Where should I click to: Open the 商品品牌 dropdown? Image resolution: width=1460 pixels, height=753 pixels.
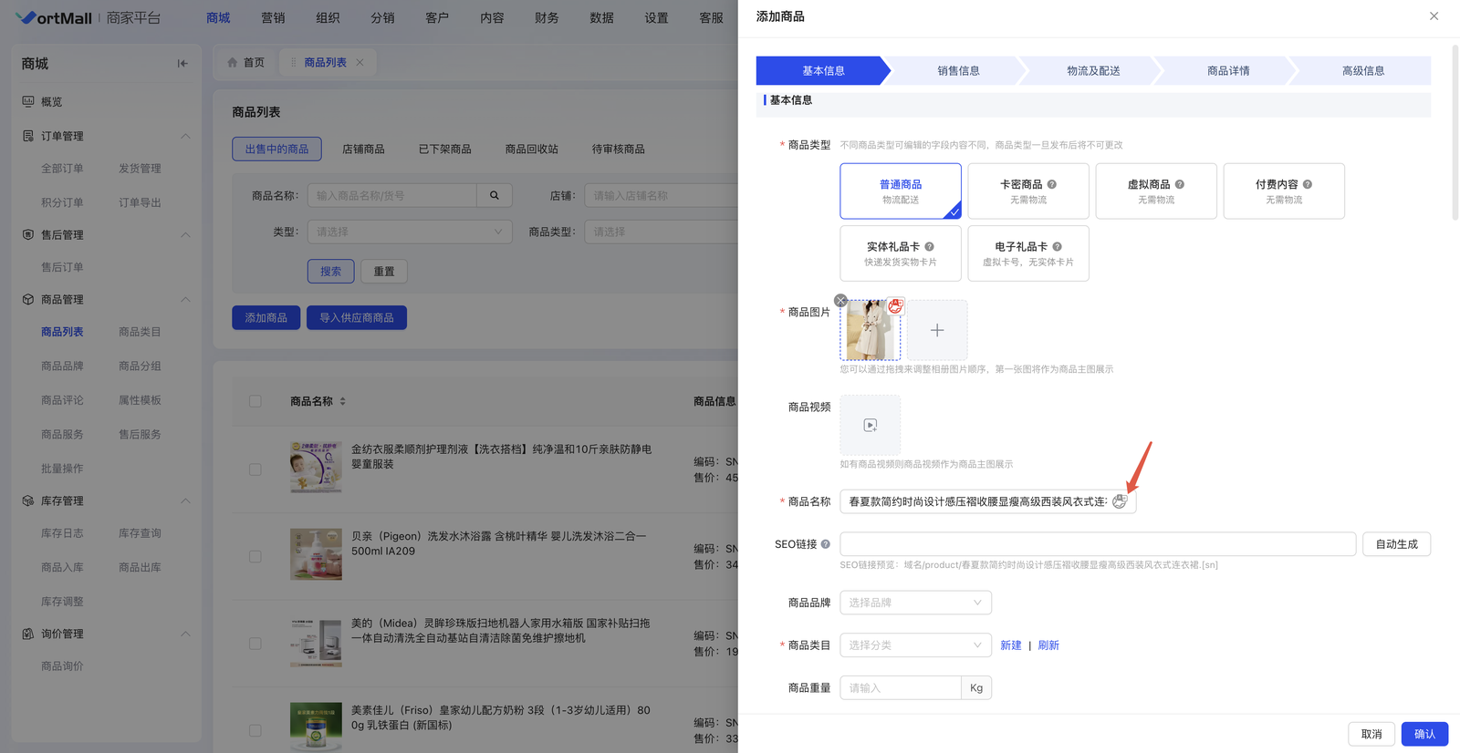(915, 603)
